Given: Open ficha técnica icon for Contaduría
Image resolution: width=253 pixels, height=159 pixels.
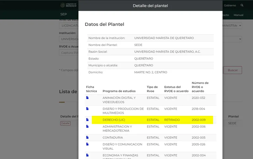Looking at the screenshot, I should [x=87, y=137].
